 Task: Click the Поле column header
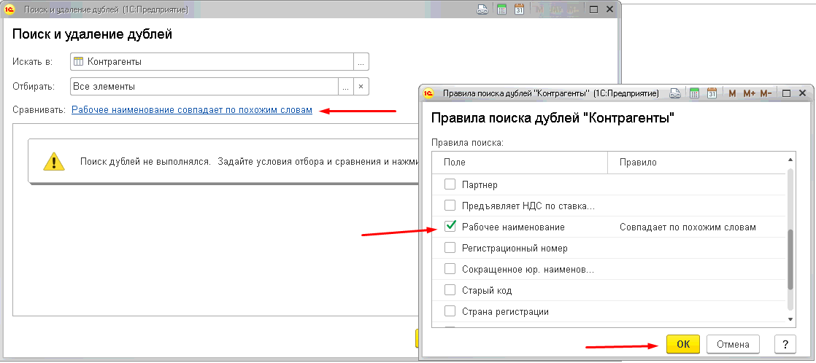[x=520, y=163]
